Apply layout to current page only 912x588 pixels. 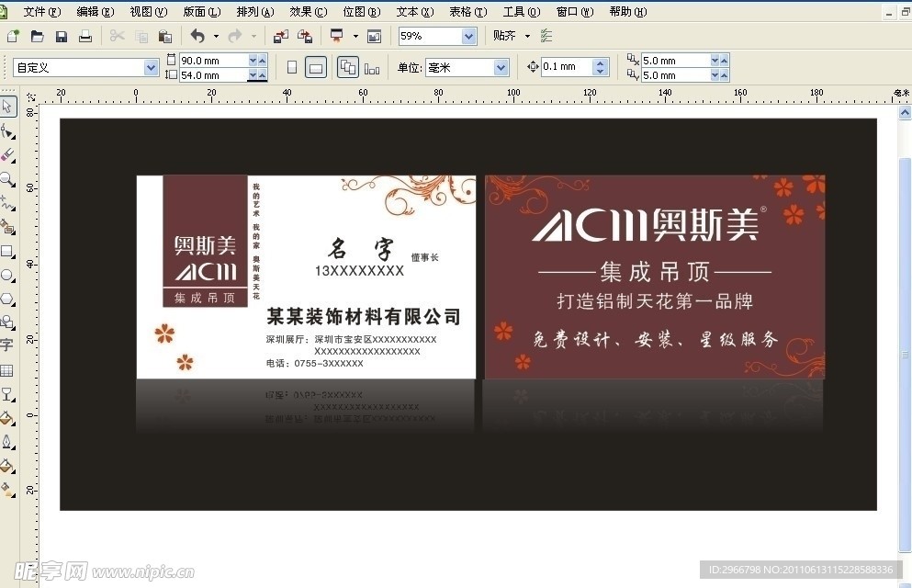coord(372,67)
